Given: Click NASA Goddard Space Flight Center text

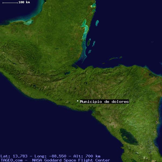Looking at the screenshot, I should 71,160.
